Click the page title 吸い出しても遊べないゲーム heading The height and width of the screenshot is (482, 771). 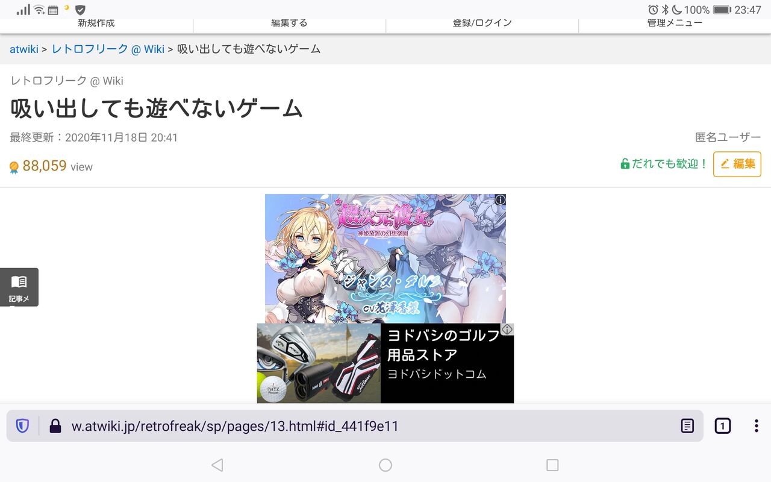156,108
